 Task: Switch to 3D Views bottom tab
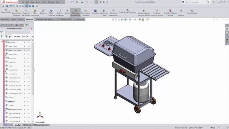27,125
